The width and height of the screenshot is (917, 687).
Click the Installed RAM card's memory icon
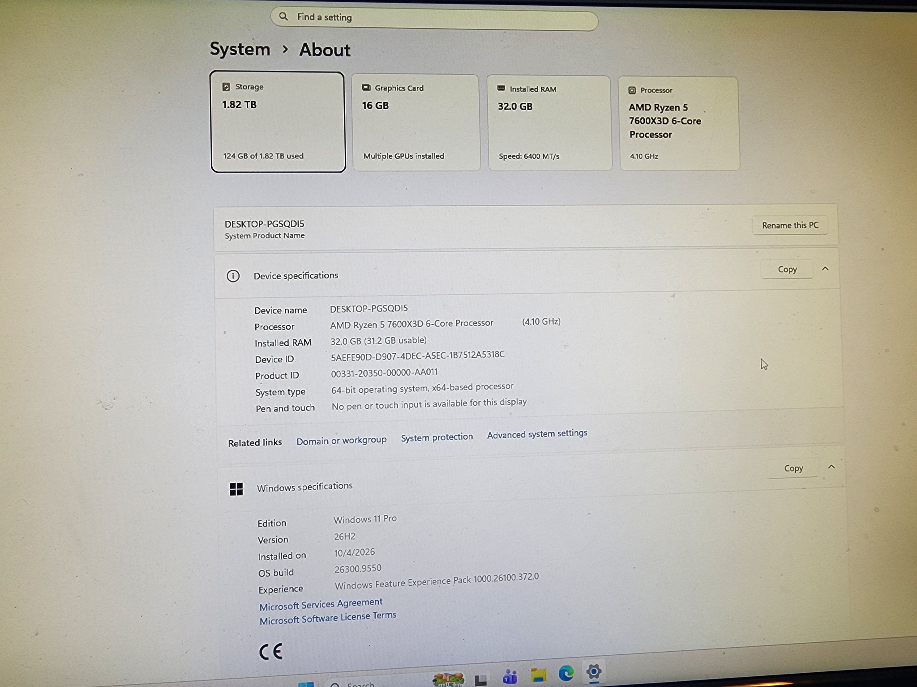[501, 89]
